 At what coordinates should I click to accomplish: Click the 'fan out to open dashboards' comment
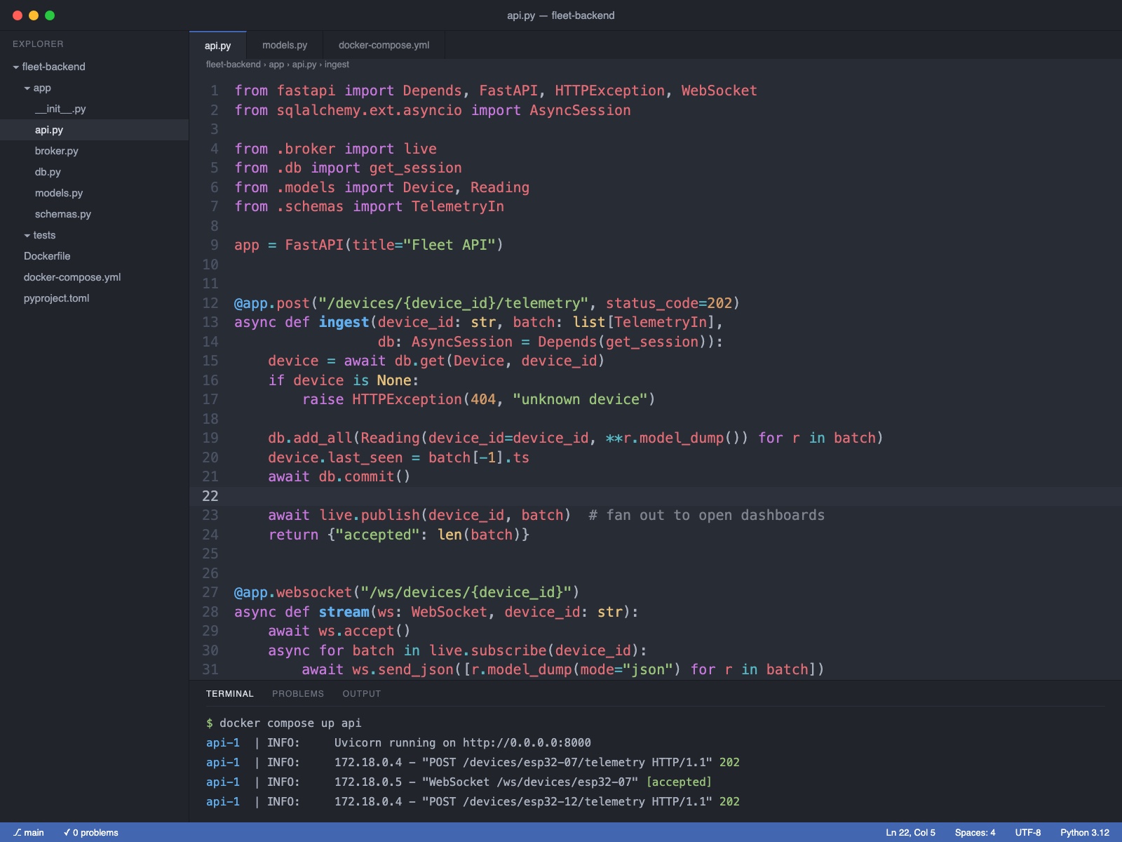[x=707, y=515]
